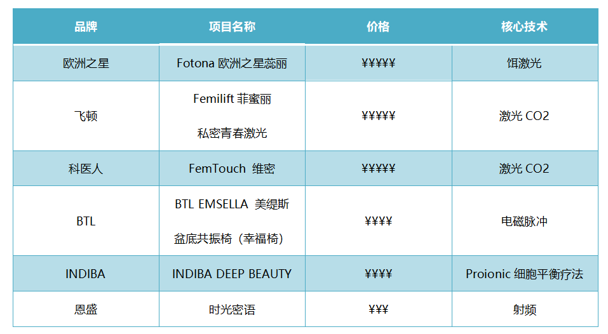Select the Fotona 欧洲之星蕊丽 cell

click(233, 63)
